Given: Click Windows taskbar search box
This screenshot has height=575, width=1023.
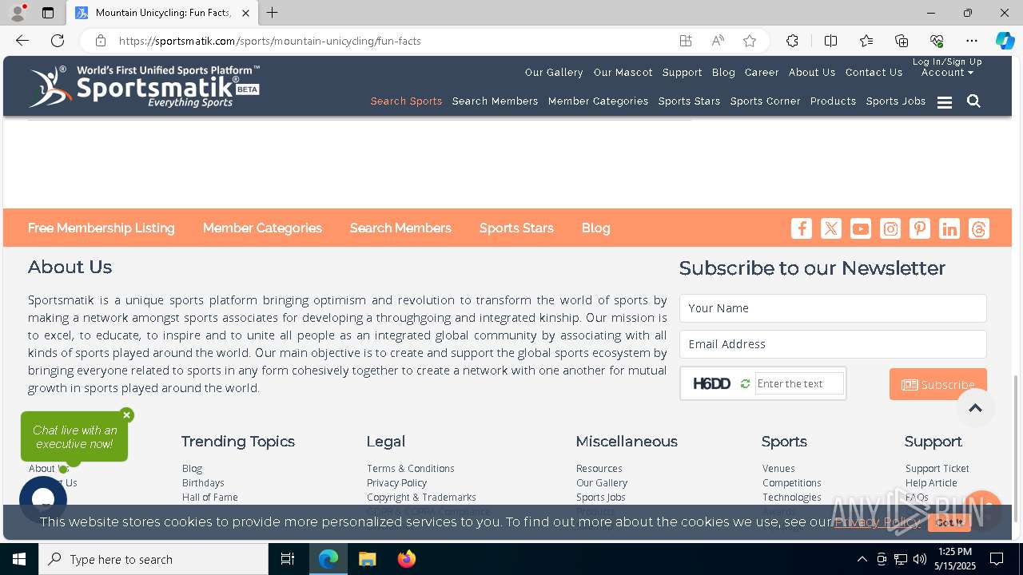Looking at the screenshot, I should [x=153, y=559].
